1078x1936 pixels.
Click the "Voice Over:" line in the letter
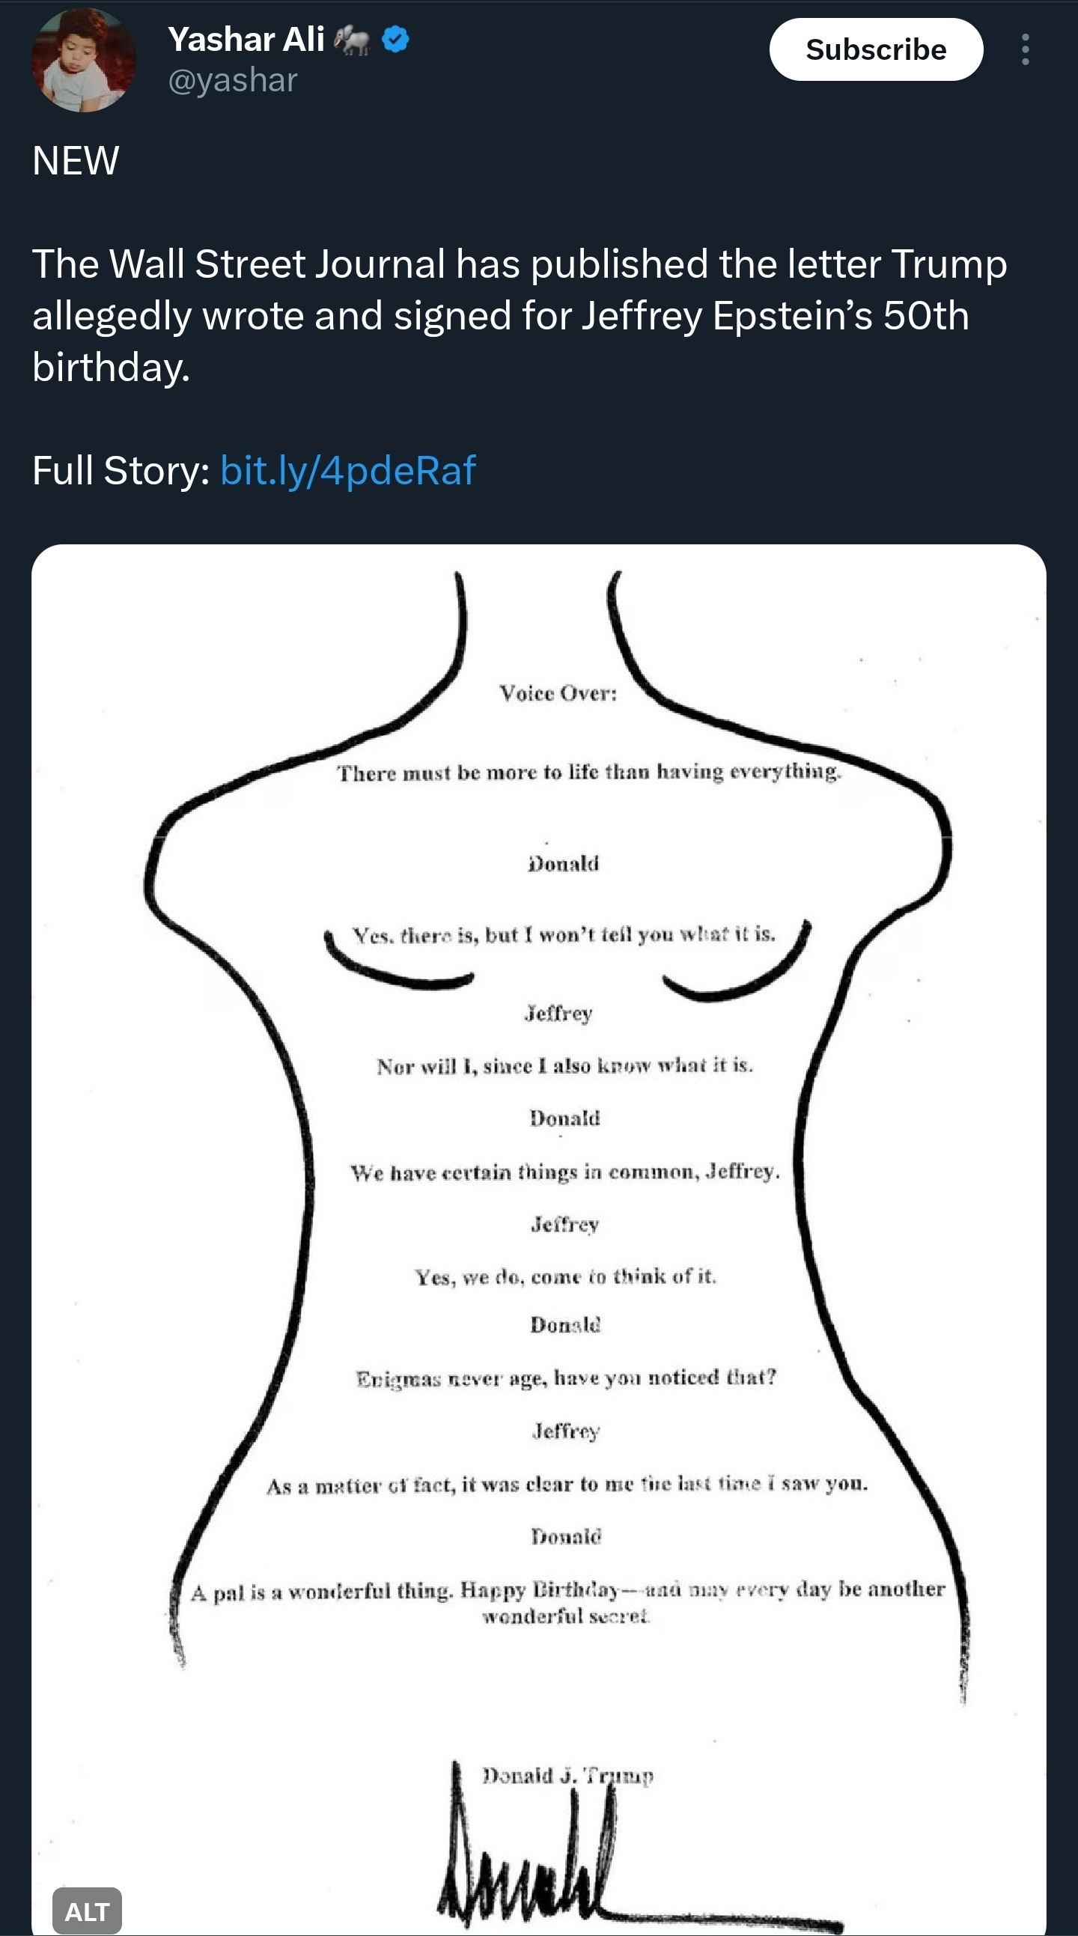pos(558,693)
